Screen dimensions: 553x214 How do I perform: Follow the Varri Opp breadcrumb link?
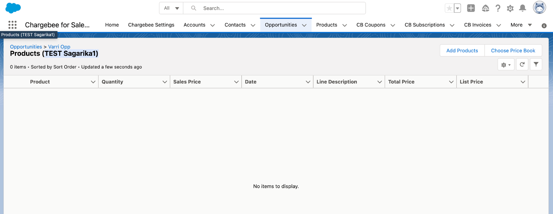point(59,47)
